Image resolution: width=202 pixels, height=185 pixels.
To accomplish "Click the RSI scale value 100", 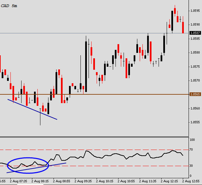I will [x=192, y=140].
